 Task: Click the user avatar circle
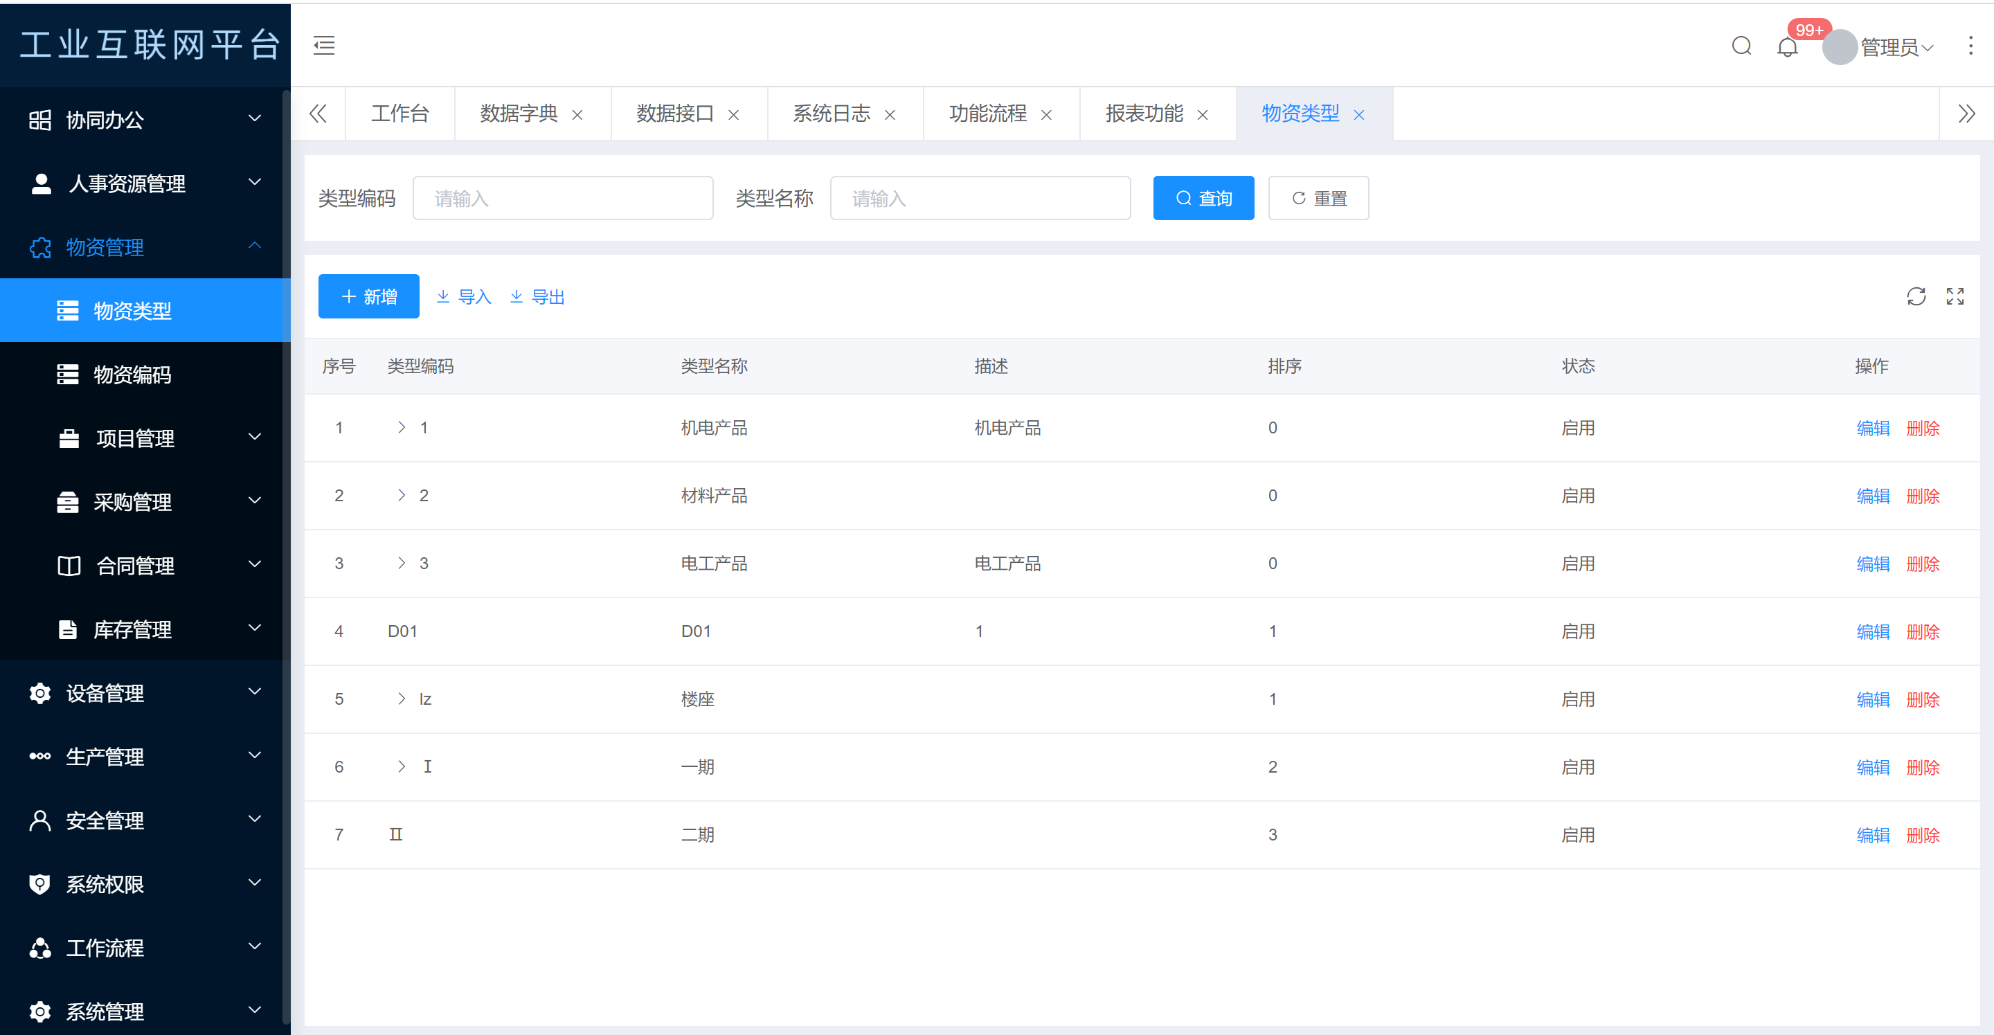pyautogui.click(x=1840, y=47)
